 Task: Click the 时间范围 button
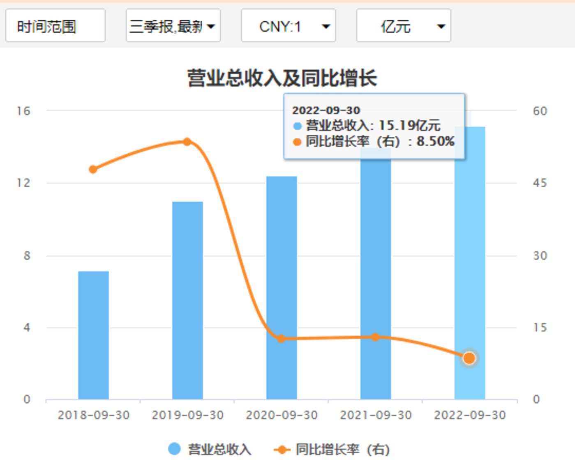[55, 26]
